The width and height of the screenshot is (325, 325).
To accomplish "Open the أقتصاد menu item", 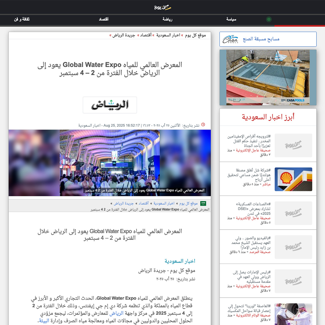I will coord(104,19).
